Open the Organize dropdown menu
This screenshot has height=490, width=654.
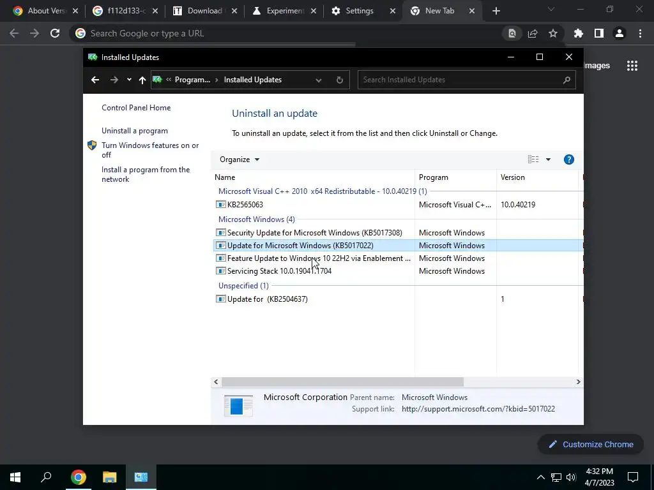240,160
